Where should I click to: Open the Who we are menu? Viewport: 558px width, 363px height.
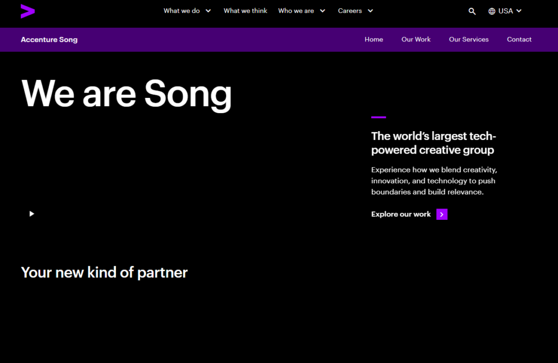pos(296,11)
